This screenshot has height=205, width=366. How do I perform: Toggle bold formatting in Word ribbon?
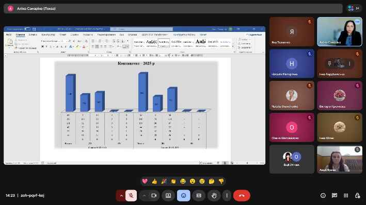tap(42, 46)
